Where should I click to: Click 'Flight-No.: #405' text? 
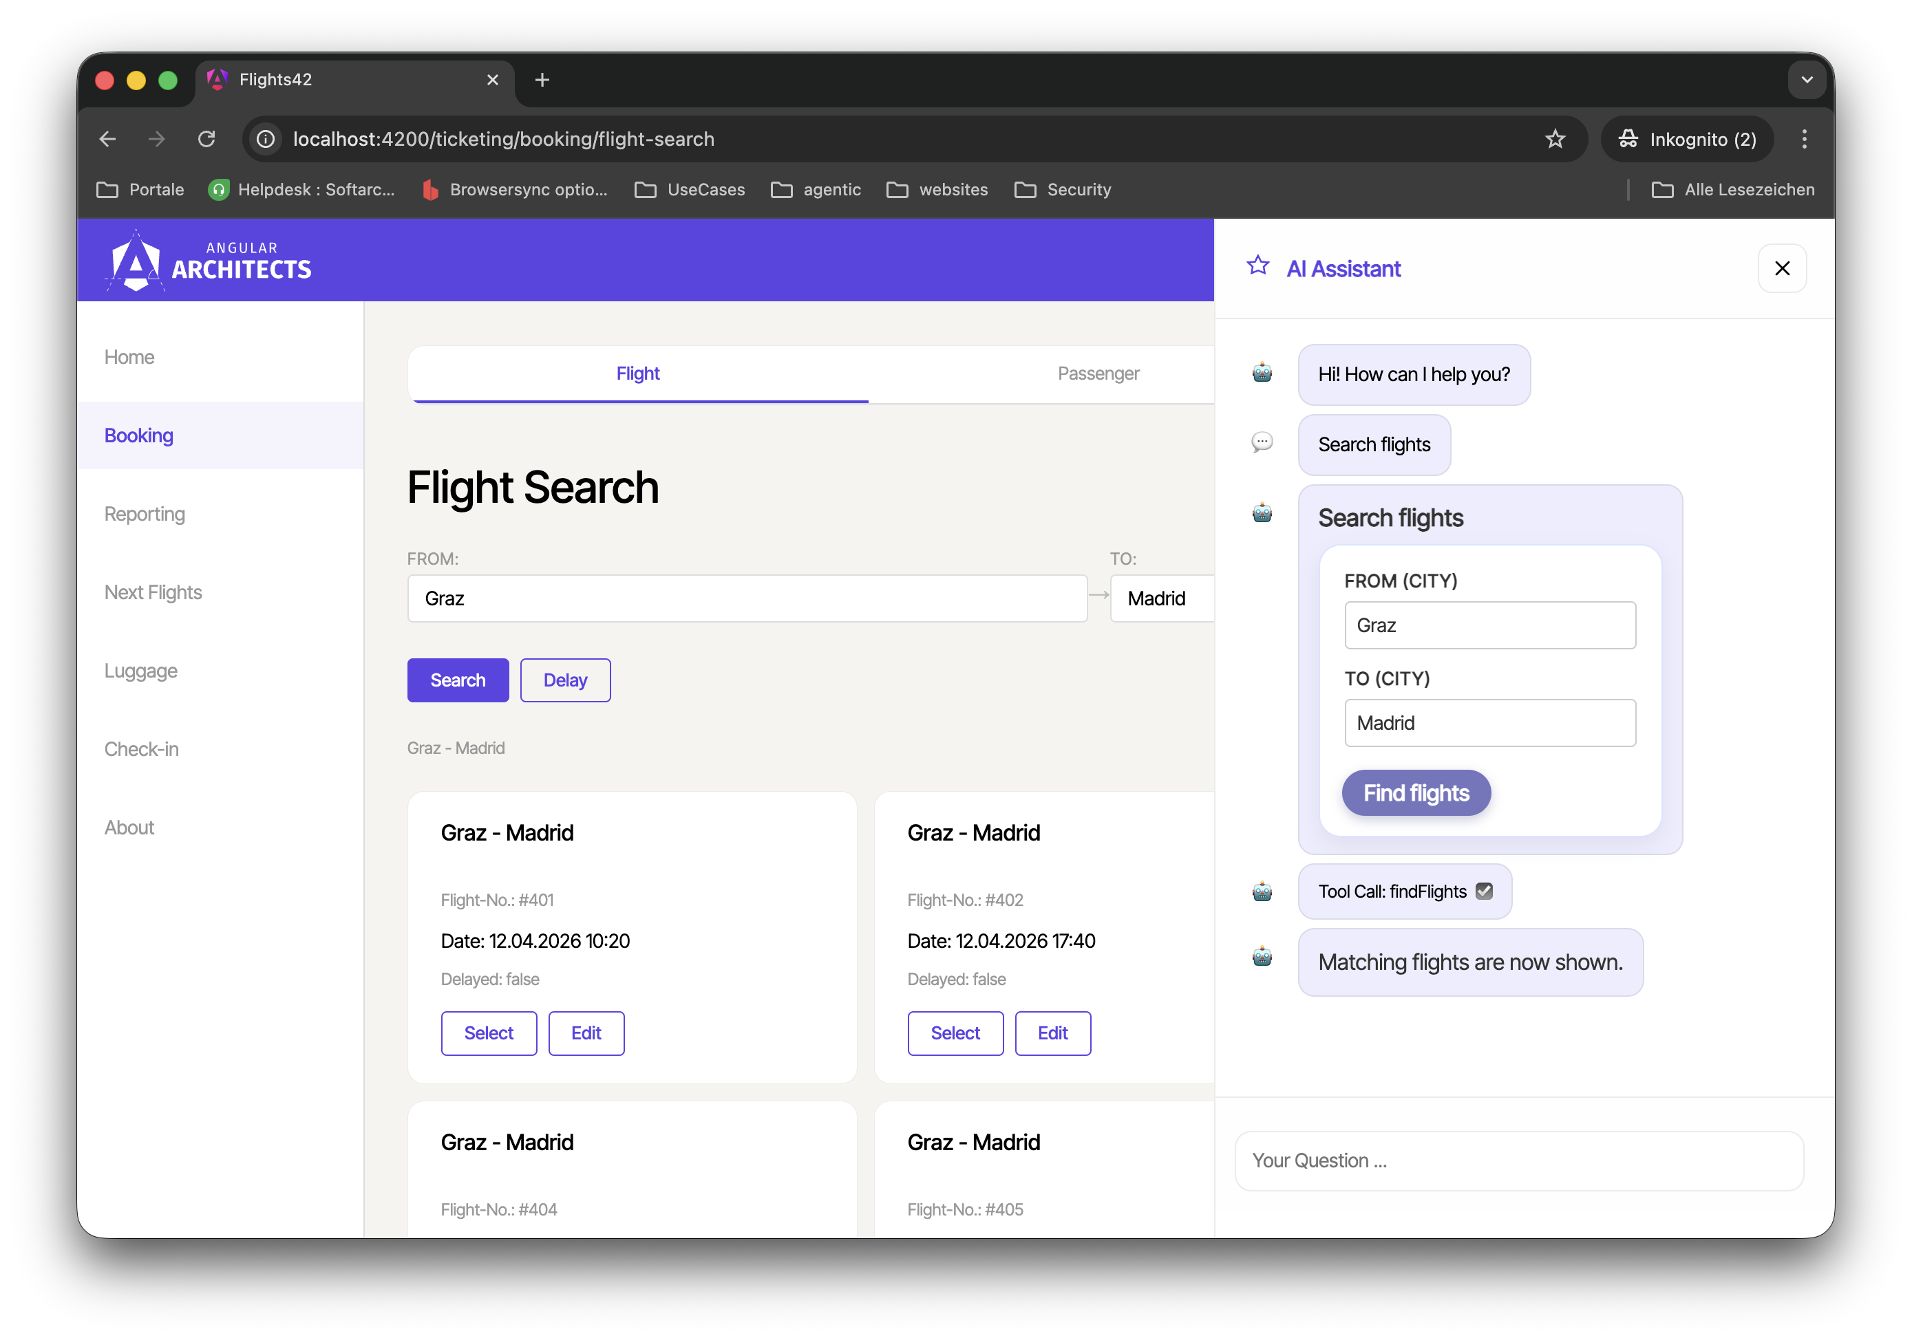[x=965, y=1209]
